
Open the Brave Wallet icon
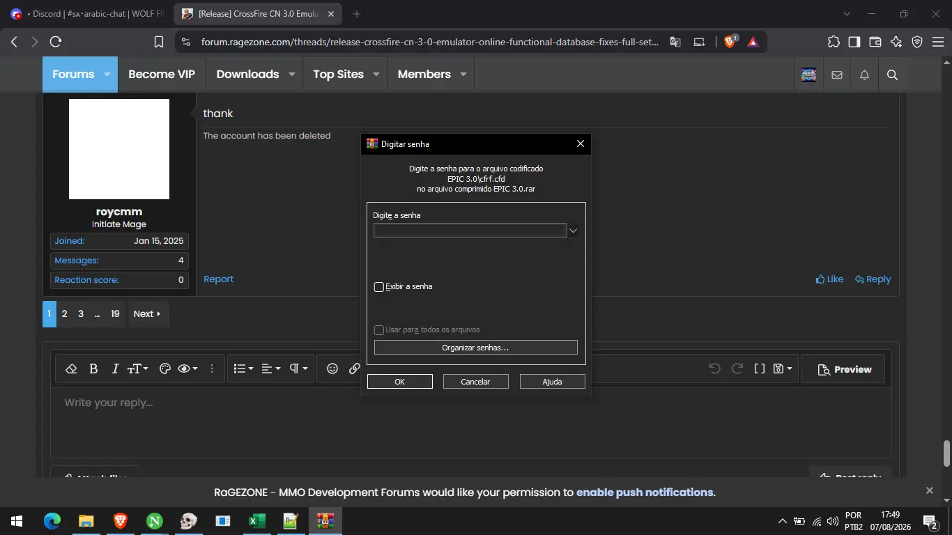point(875,42)
